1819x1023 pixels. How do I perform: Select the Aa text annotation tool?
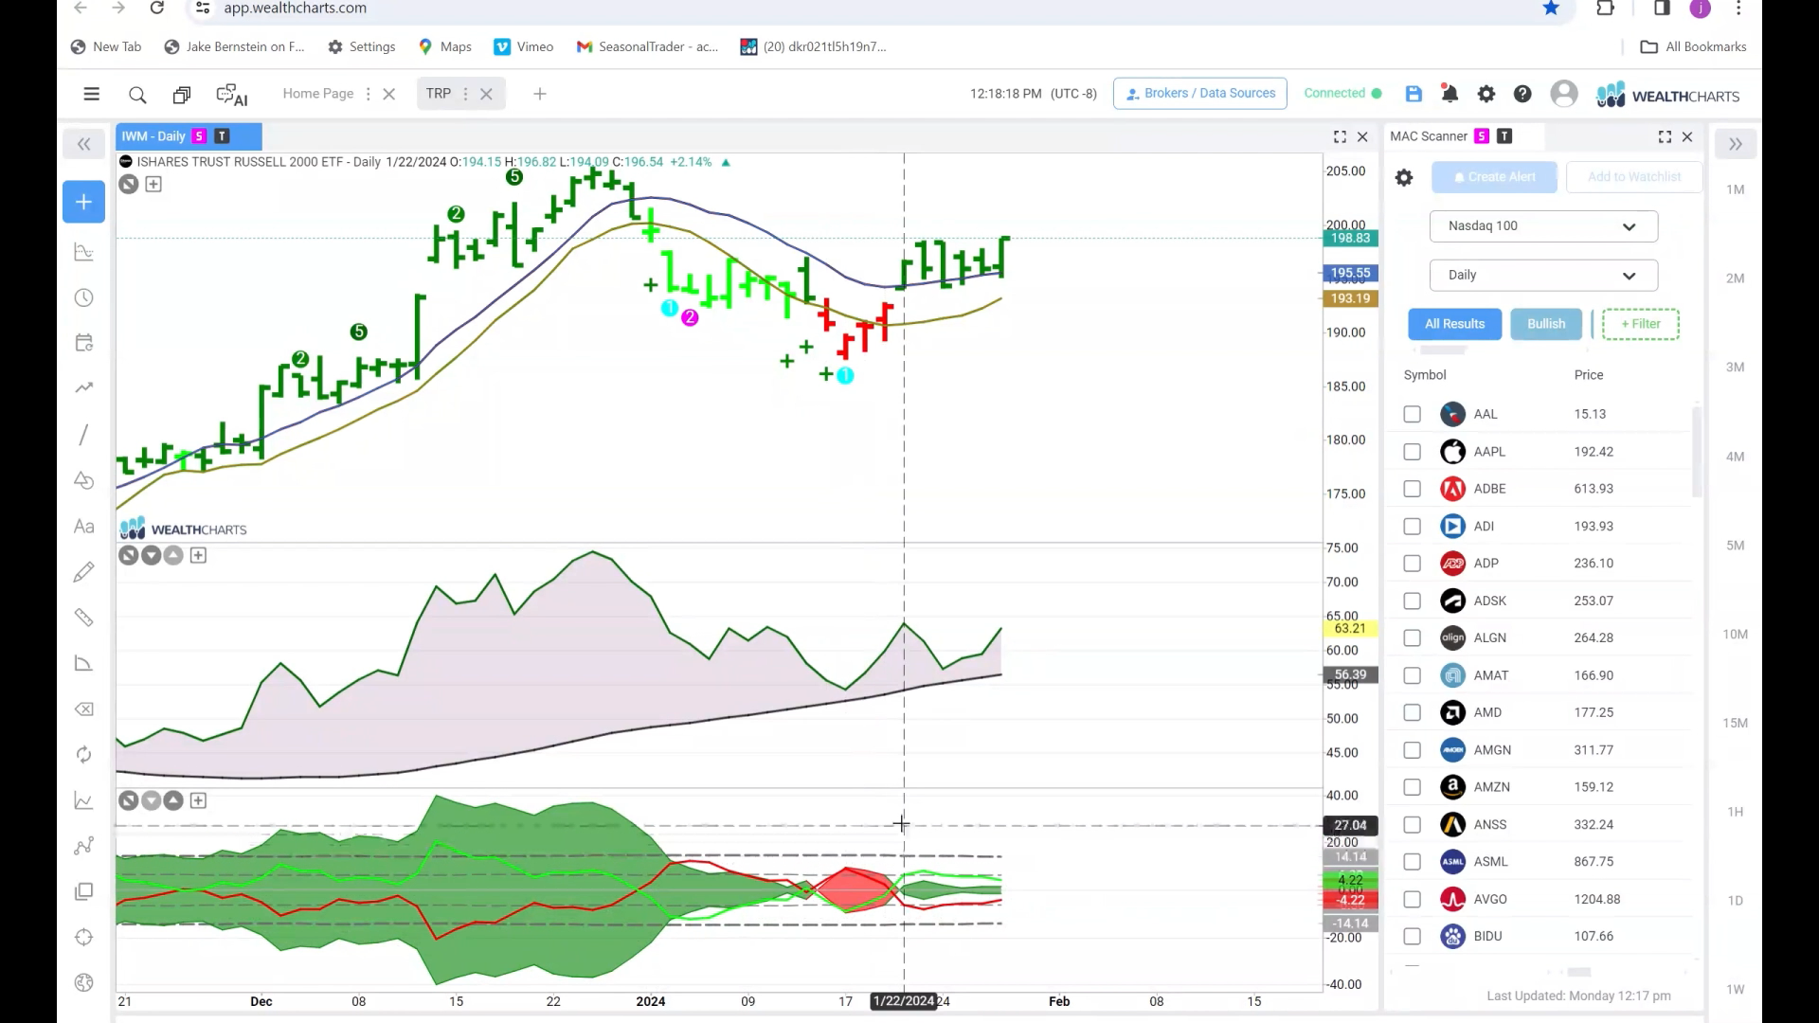point(84,527)
